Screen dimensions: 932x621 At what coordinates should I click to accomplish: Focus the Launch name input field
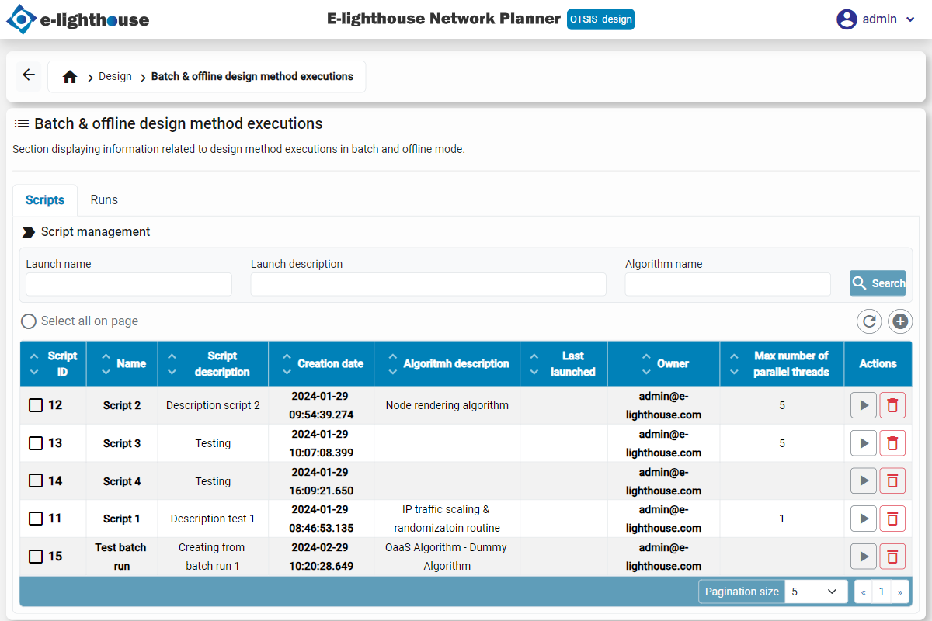(x=129, y=284)
